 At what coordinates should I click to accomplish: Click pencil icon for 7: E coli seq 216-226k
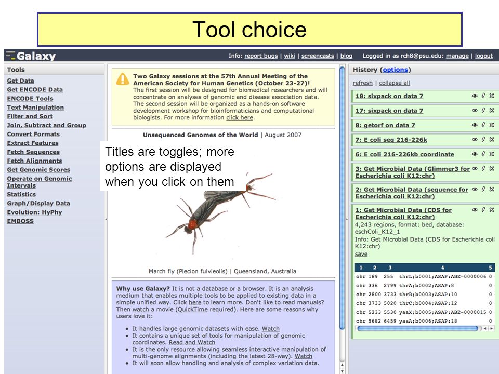pyautogui.click(x=483, y=139)
